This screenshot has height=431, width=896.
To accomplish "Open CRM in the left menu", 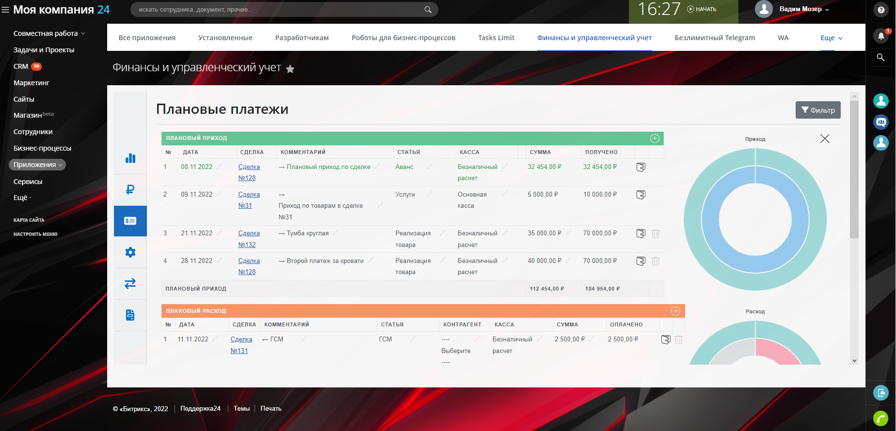I will pos(21,66).
